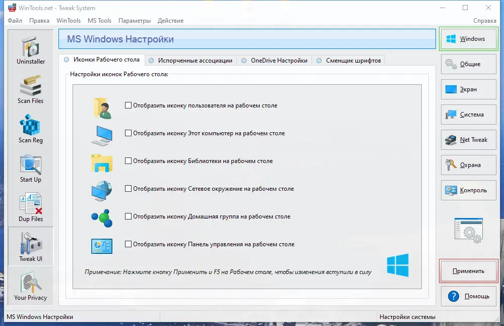Viewport: 504px width, 326px height.
Task: Open the Your Privacy tool
Action: tap(31, 286)
